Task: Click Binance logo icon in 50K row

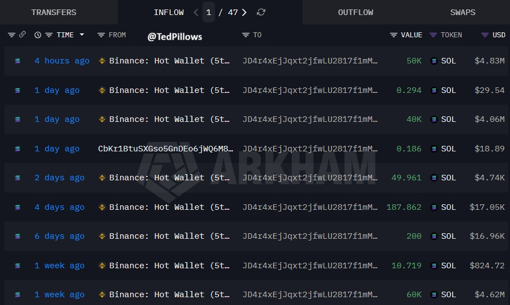Action: pyautogui.click(x=102, y=61)
